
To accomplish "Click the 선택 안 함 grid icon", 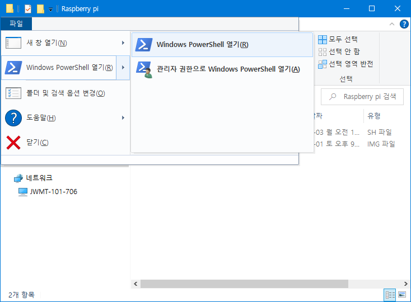I will pyautogui.click(x=323, y=52).
